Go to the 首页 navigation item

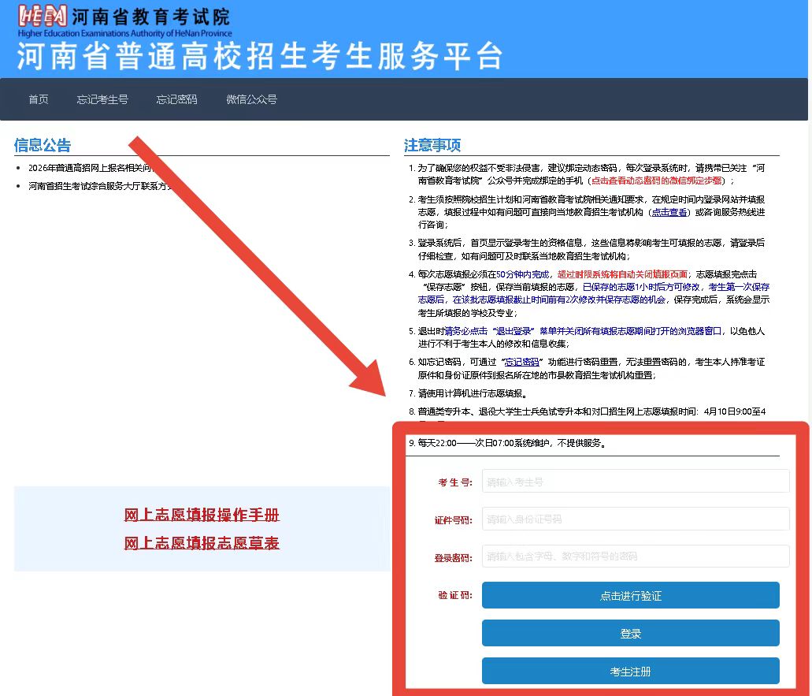(x=39, y=99)
